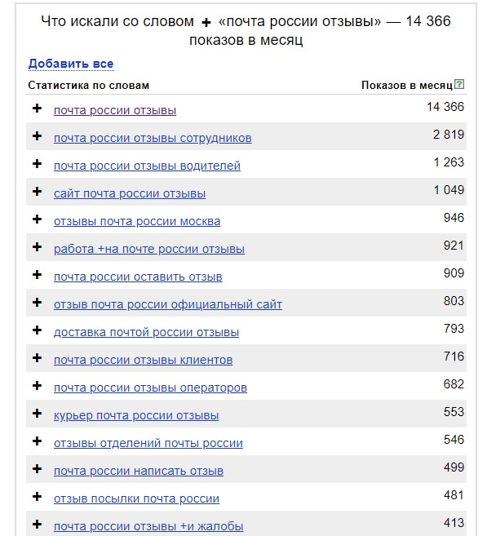This screenshot has width=487, height=536.
Task: Click plus beside 'отзывы почта россии москва'
Action: coord(37,219)
